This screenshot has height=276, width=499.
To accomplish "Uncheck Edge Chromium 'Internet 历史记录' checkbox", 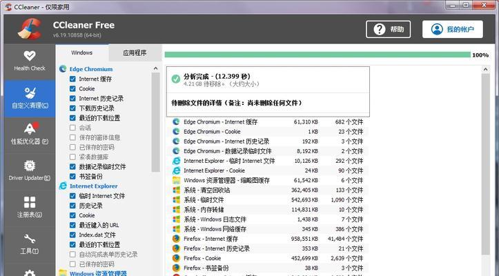I will point(72,99).
